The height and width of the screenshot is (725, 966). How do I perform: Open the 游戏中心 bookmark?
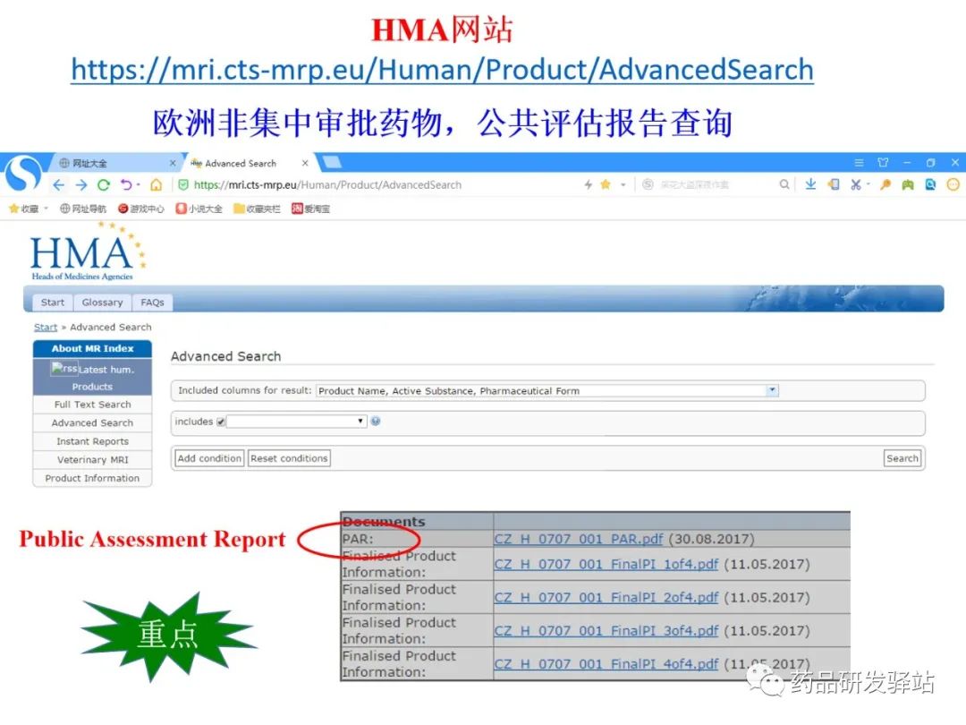(x=141, y=209)
